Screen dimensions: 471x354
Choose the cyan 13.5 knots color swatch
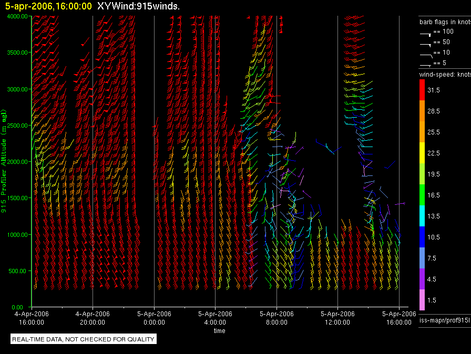422,216
